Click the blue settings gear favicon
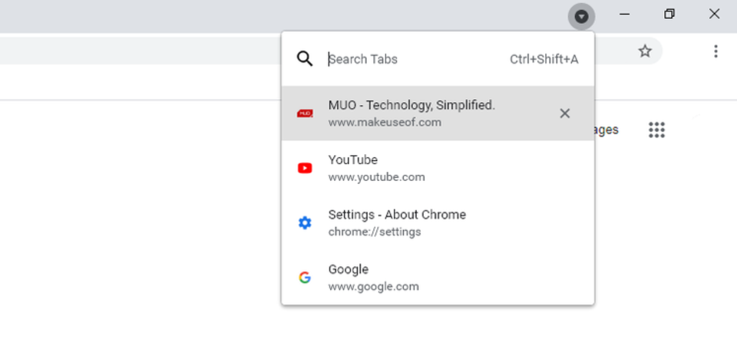The width and height of the screenshot is (737, 339). coord(305,222)
